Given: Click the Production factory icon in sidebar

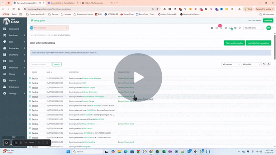Looking at the screenshot, I should [x=5, y=48].
